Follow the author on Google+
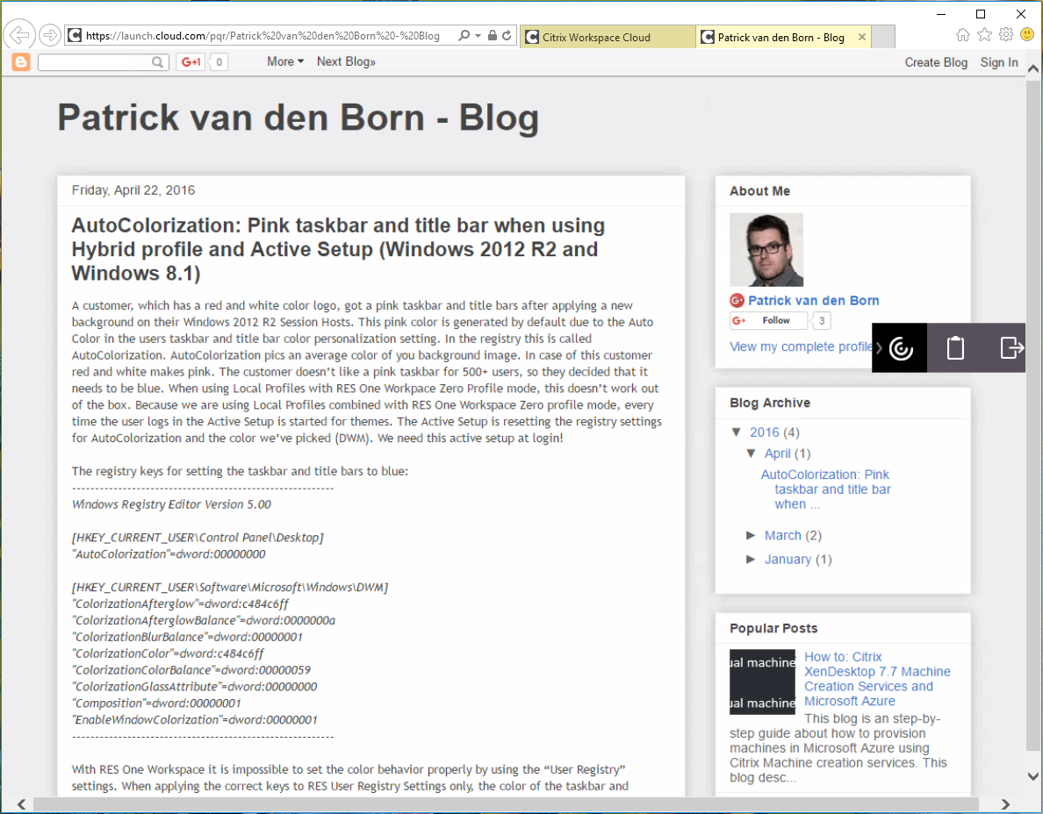Image resolution: width=1043 pixels, height=814 pixels. (x=769, y=321)
